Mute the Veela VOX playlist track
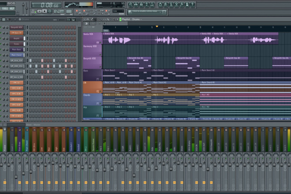 click(x=101, y=42)
